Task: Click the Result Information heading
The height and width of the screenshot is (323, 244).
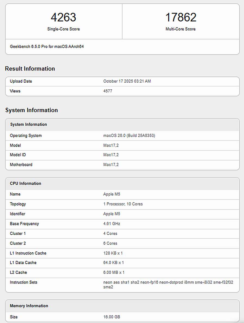Action: (30, 69)
